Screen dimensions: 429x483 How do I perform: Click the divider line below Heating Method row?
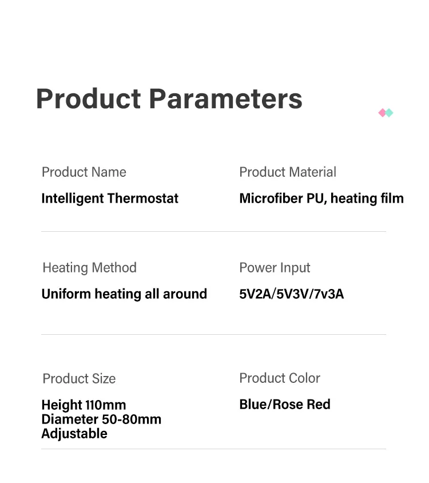tap(213, 335)
